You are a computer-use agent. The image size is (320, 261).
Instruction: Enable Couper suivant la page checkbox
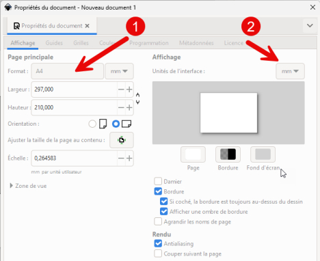pyautogui.click(x=158, y=253)
